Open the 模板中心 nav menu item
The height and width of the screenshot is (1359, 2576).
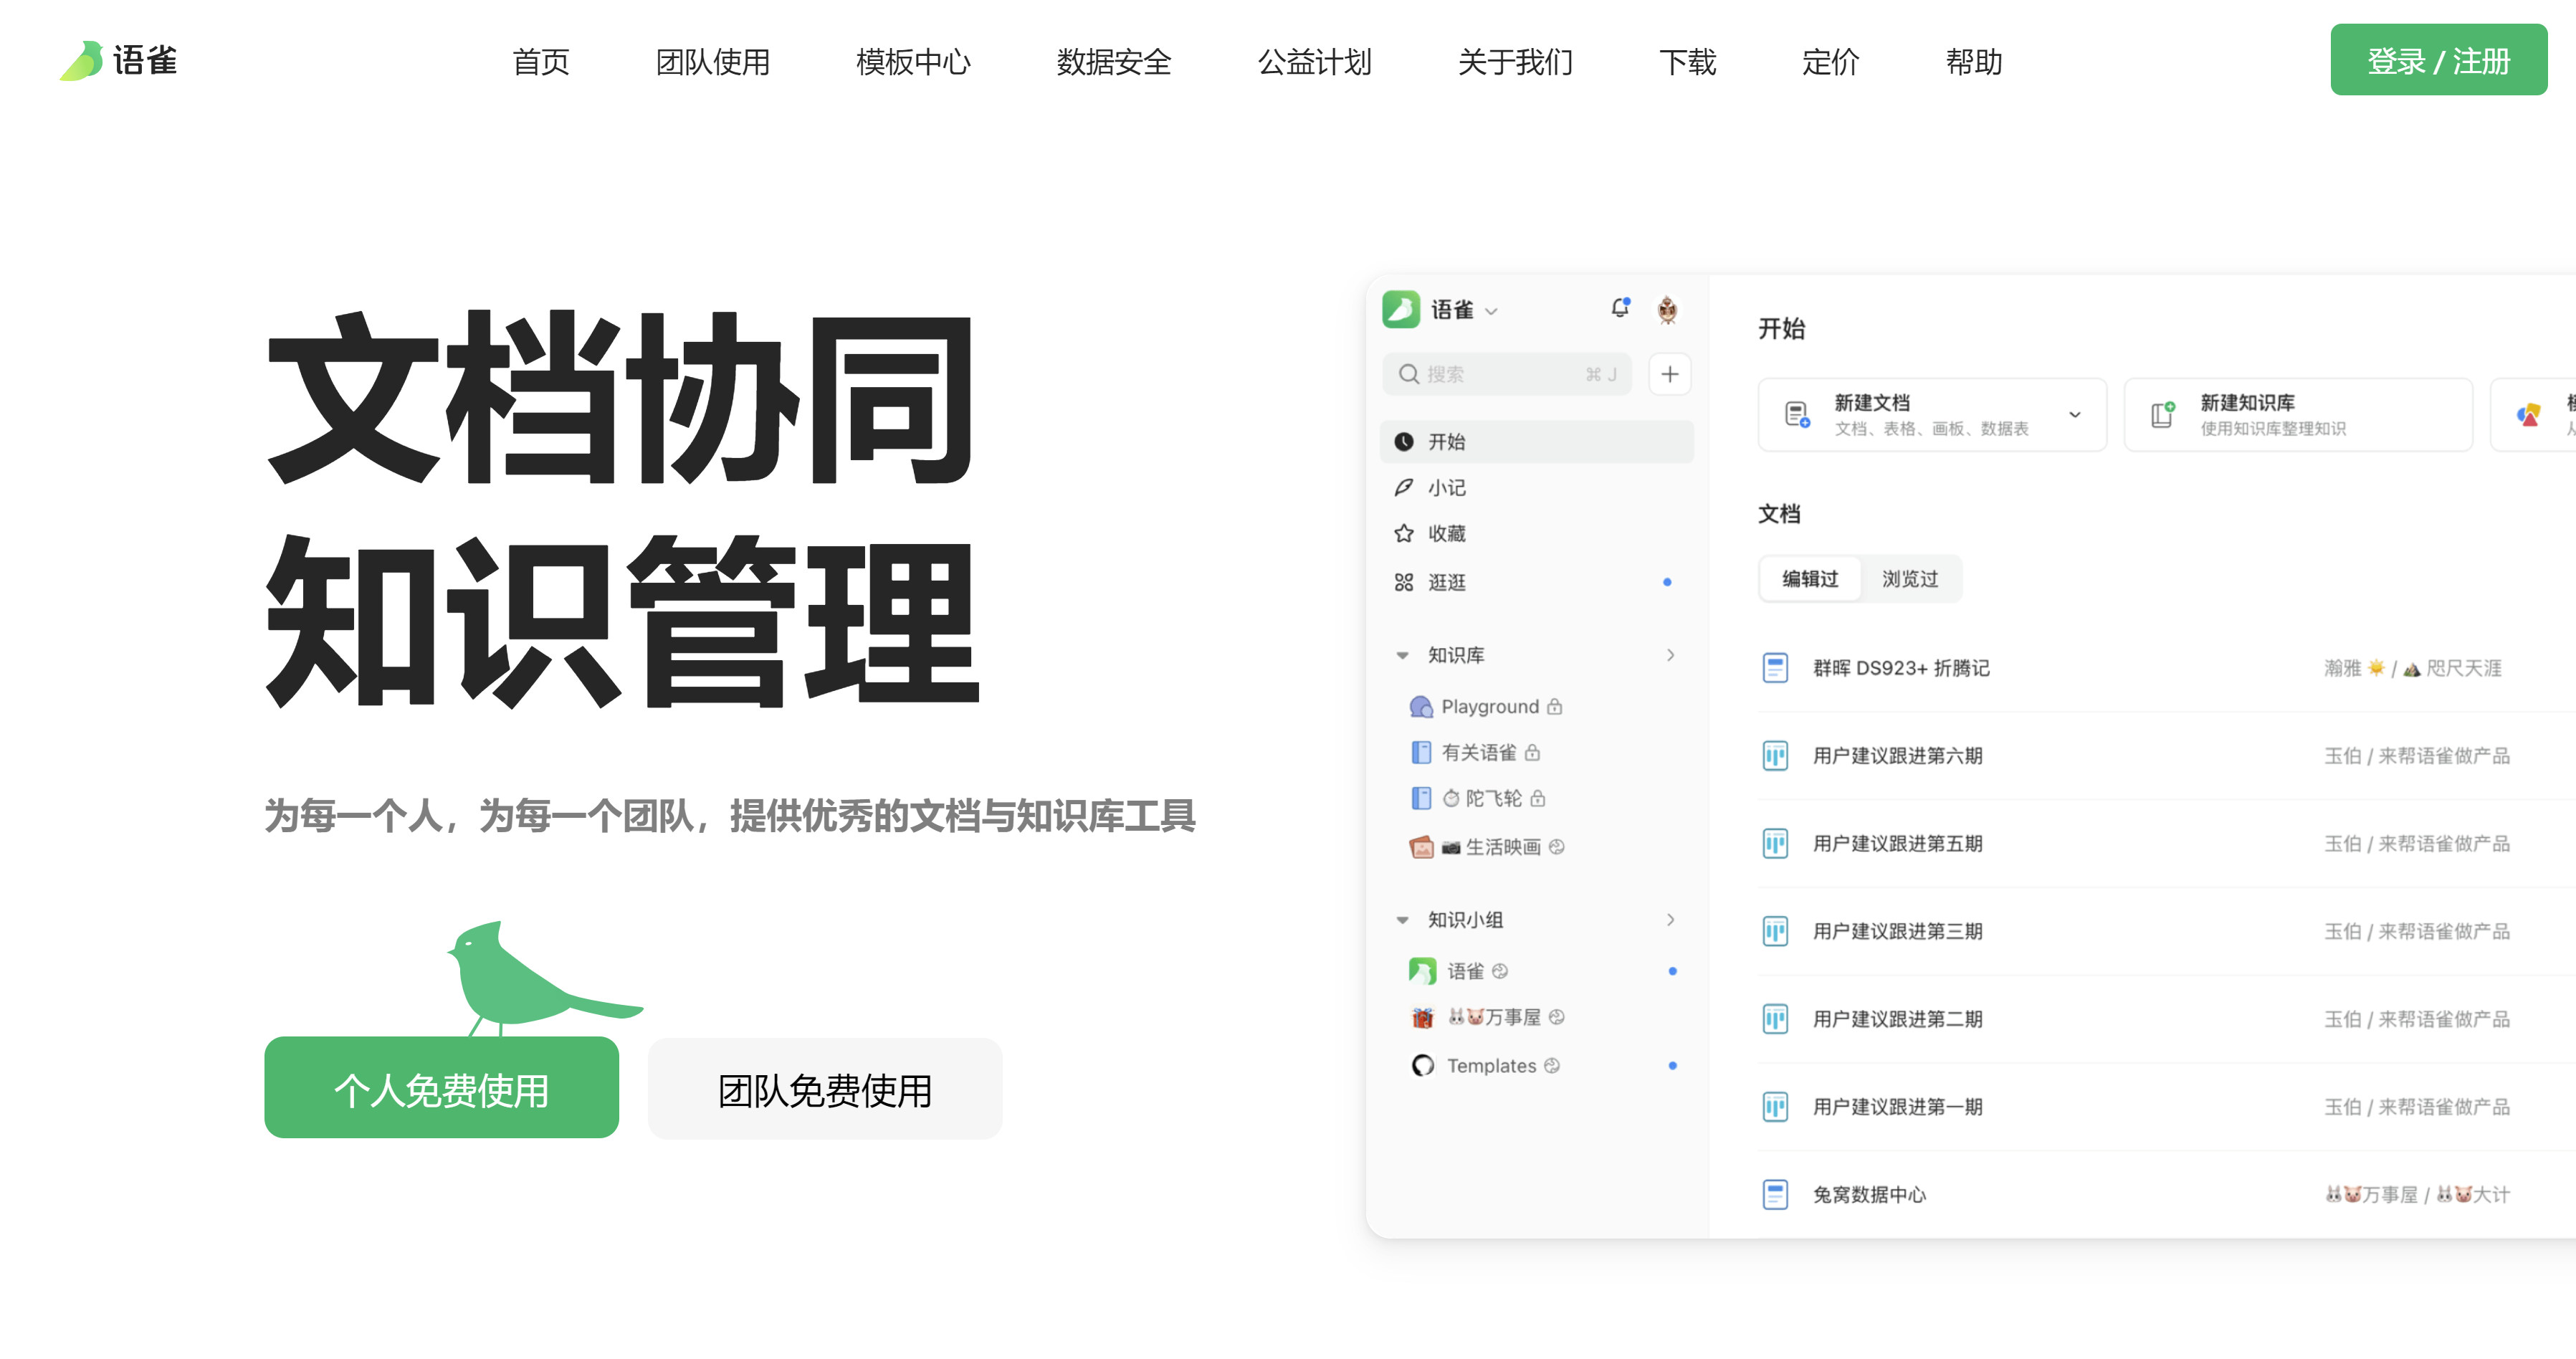tap(912, 62)
